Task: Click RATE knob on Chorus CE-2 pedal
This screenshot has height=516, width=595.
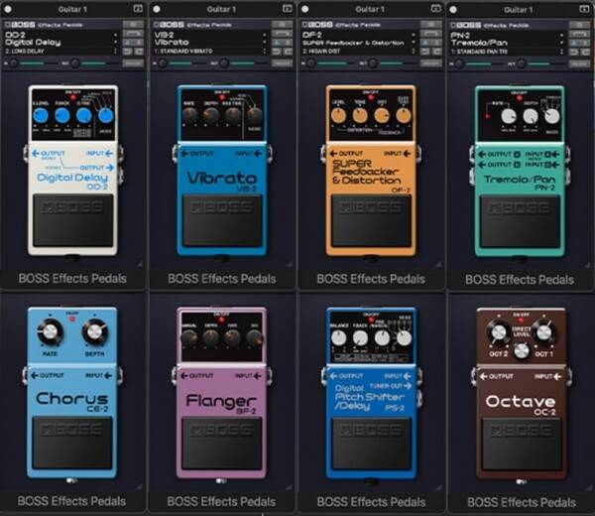Action: pos(50,331)
